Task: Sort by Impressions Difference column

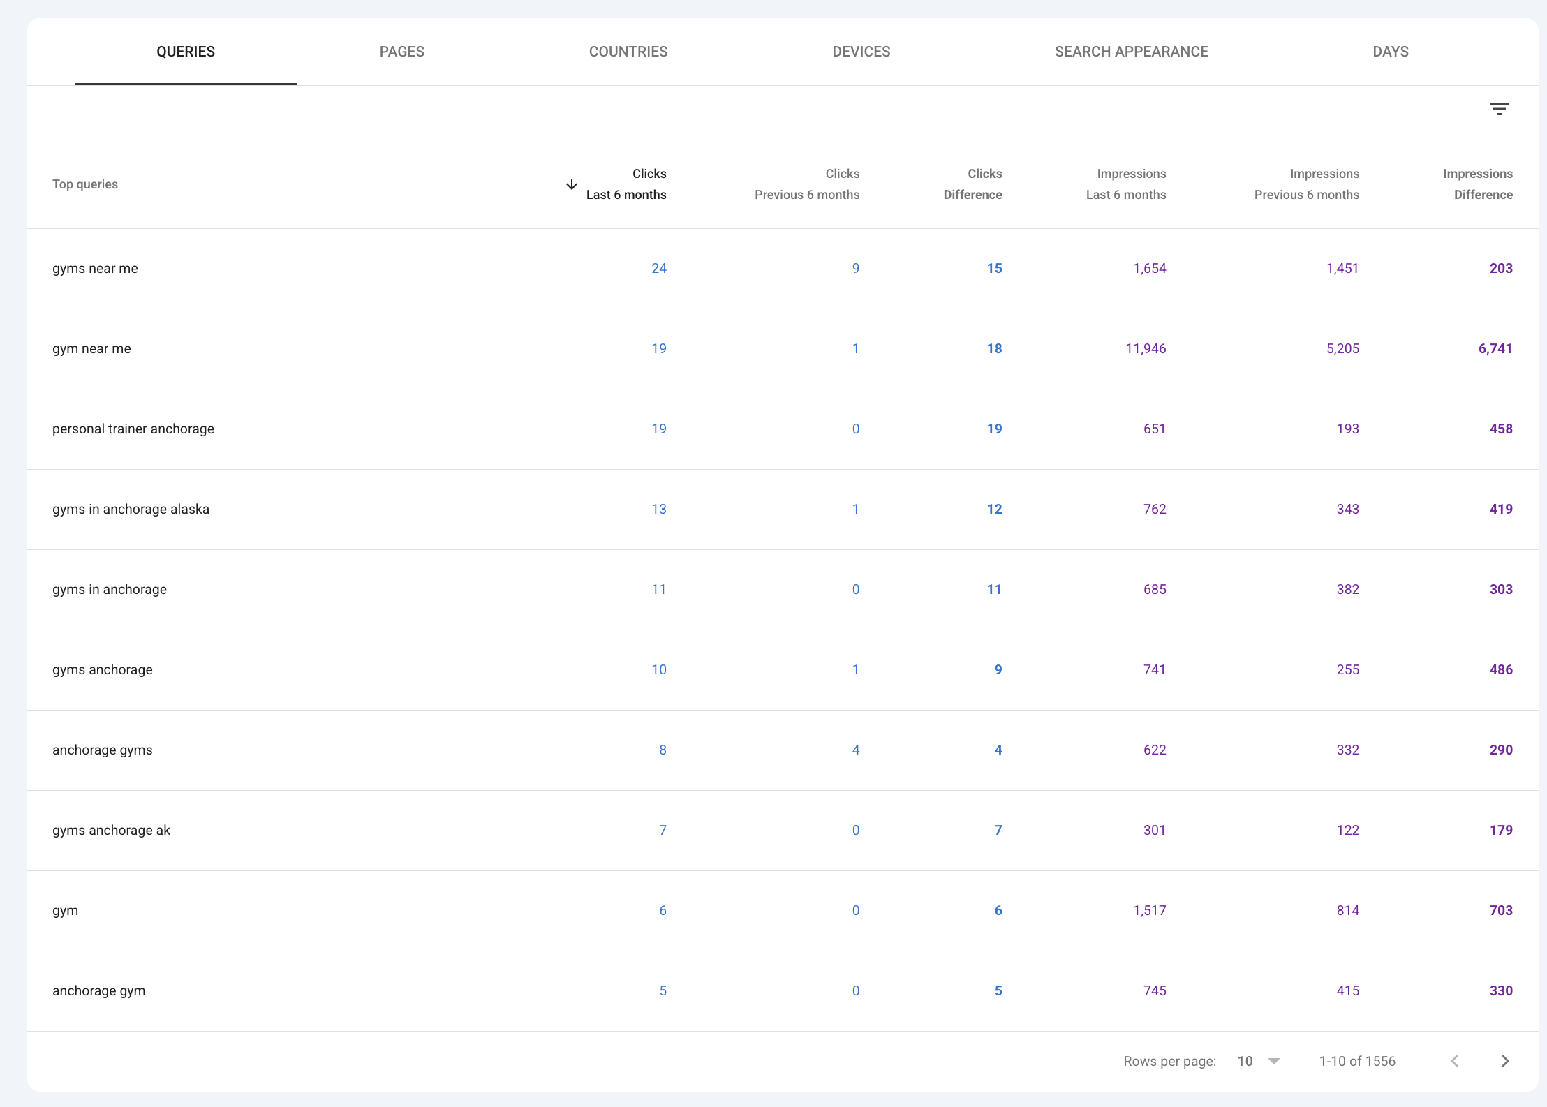Action: point(1478,184)
